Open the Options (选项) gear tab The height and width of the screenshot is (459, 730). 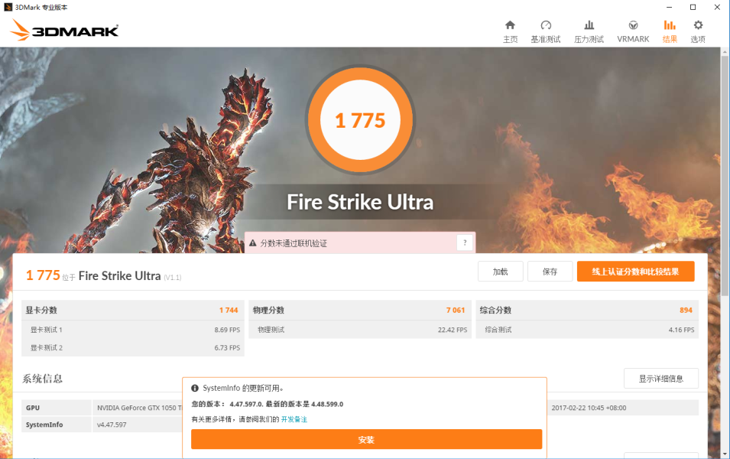pyautogui.click(x=698, y=31)
